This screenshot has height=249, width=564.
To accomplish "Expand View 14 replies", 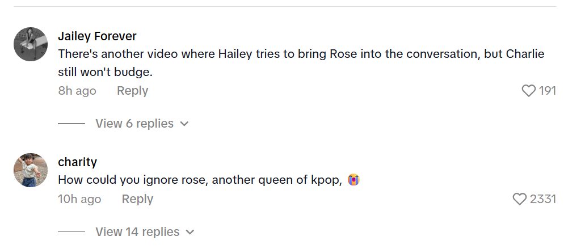I will tap(137, 232).
